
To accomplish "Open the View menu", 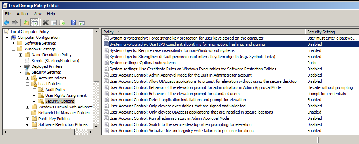I will tap(37, 14).
